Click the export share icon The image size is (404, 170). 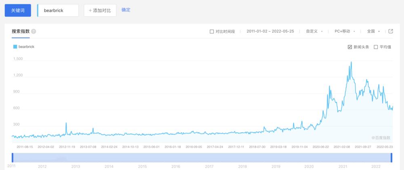tap(391, 31)
